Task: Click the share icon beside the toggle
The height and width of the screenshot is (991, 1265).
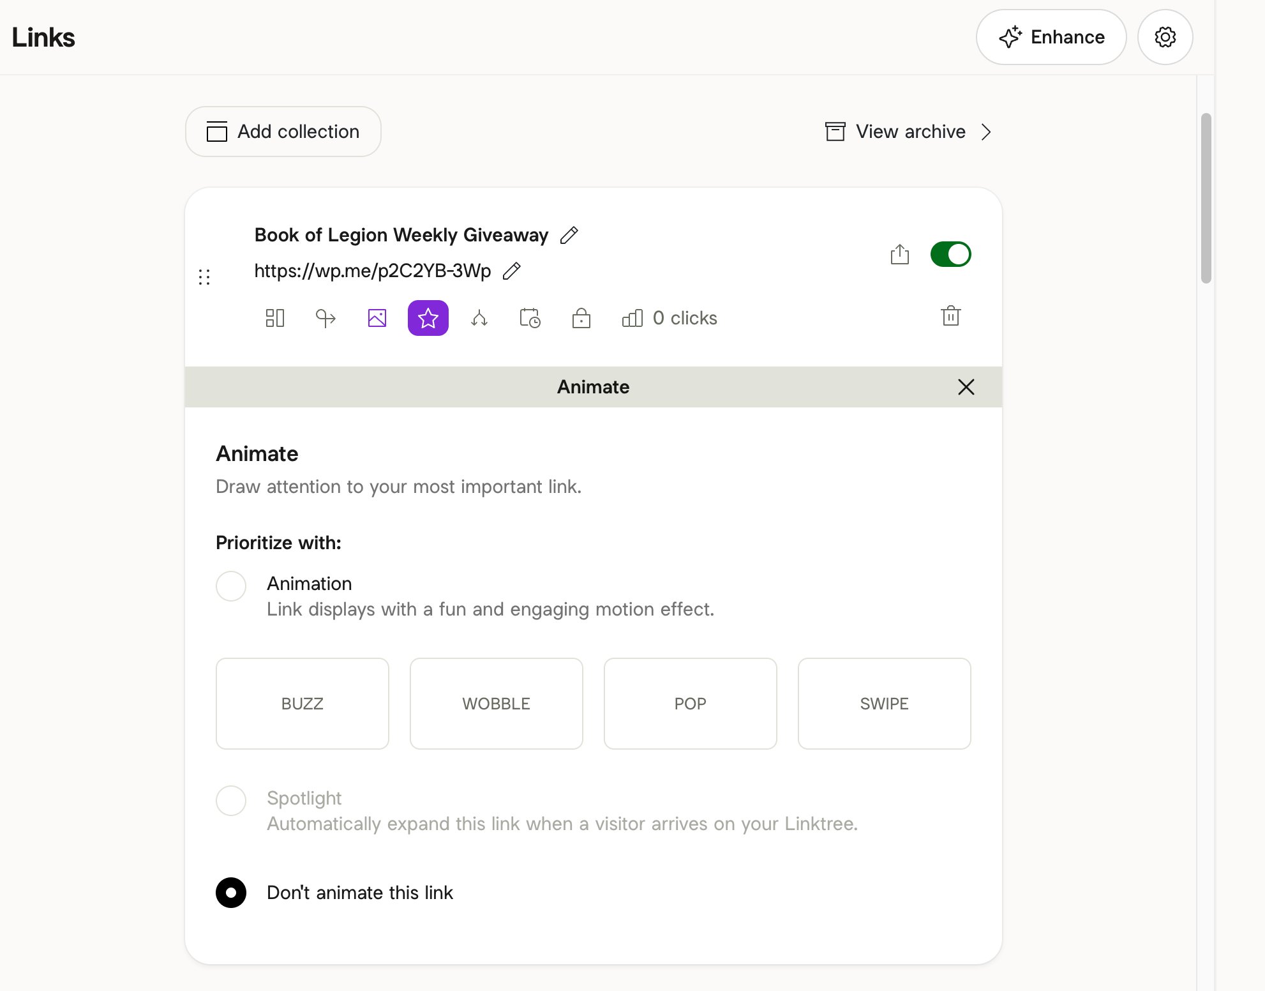Action: tap(899, 254)
